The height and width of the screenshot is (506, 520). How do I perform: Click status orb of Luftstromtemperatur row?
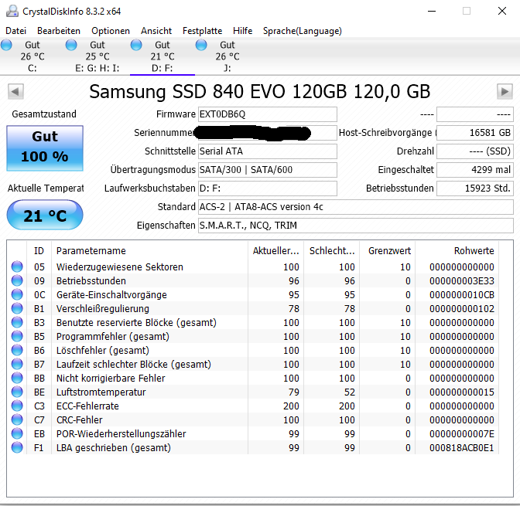[x=17, y=392]
